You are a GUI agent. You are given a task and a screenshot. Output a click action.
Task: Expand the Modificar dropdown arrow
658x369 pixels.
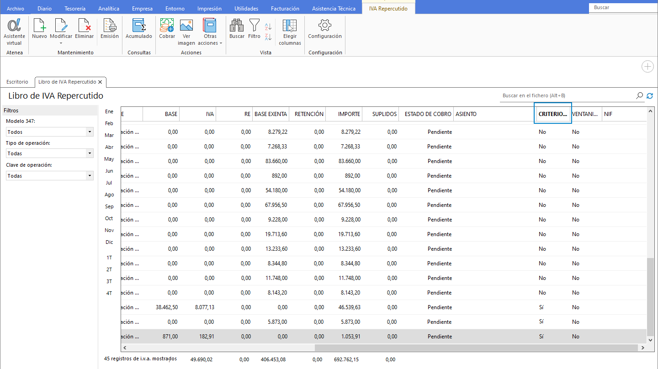[61, 43]
